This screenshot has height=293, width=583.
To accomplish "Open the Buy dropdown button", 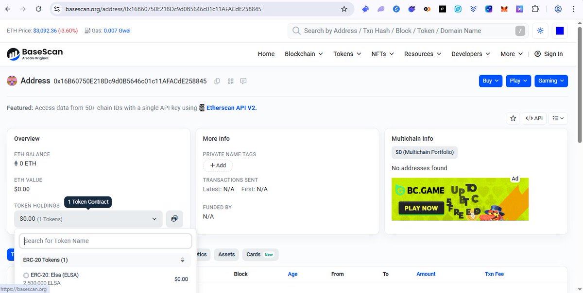I will [491, 81].
